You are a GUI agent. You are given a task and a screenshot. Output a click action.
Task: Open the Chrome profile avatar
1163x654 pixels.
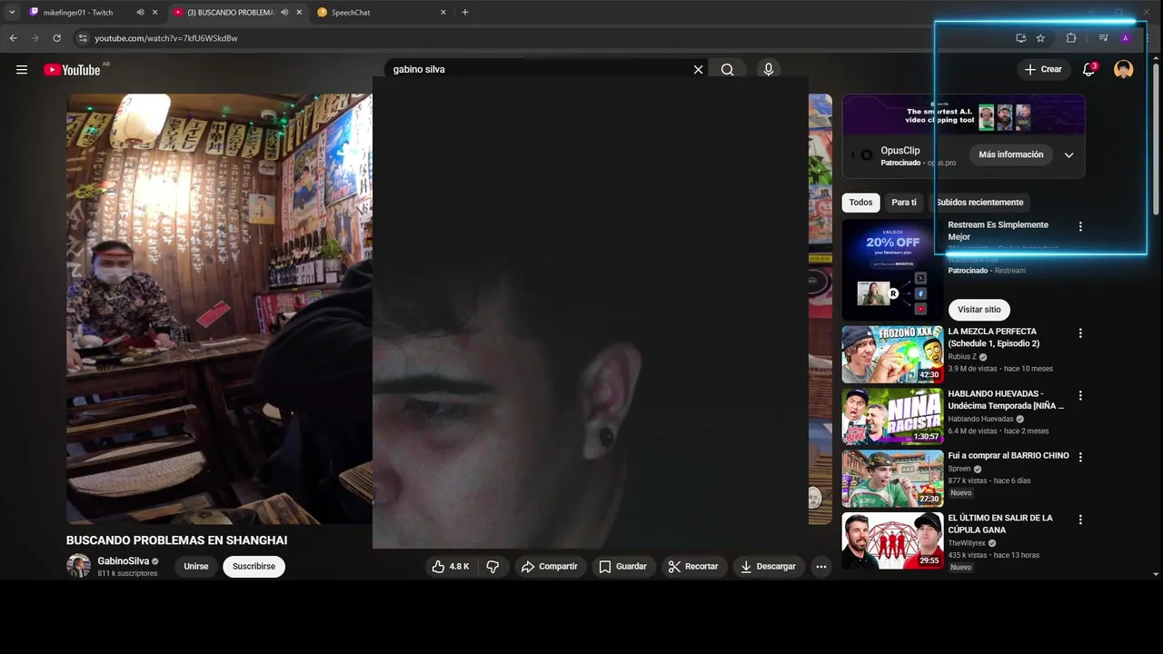coord(1125,38)
